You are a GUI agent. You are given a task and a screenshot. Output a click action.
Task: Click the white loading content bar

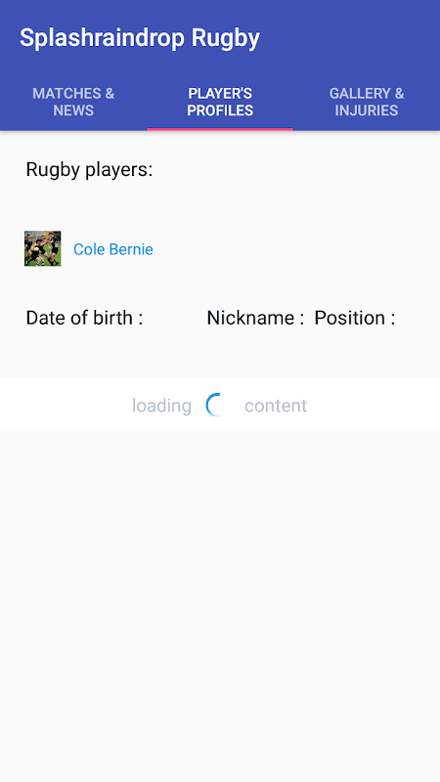pos(220,405)
